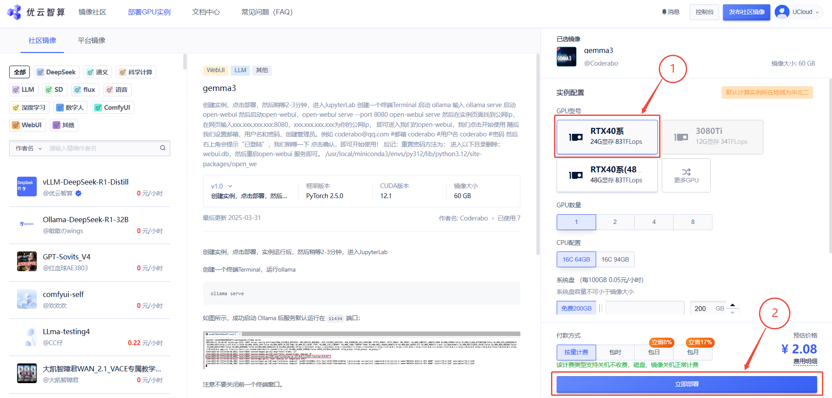Click the 免费200GB slider segment
Image resolution: width=832 pixels, height=398 pixels.
[576, 308]
